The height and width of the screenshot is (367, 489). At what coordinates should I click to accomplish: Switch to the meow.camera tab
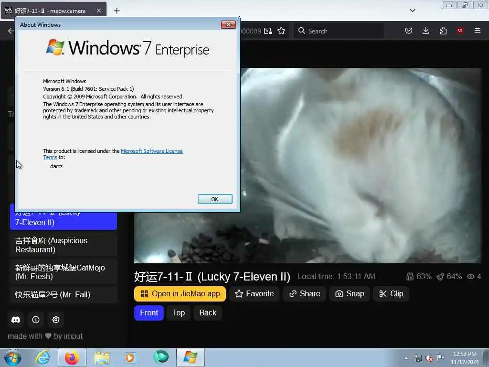pos(53,11)
